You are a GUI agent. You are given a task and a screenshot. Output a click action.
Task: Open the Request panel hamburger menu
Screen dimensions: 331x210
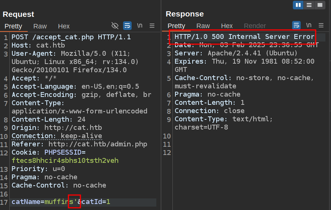click(x=152, y=26)
